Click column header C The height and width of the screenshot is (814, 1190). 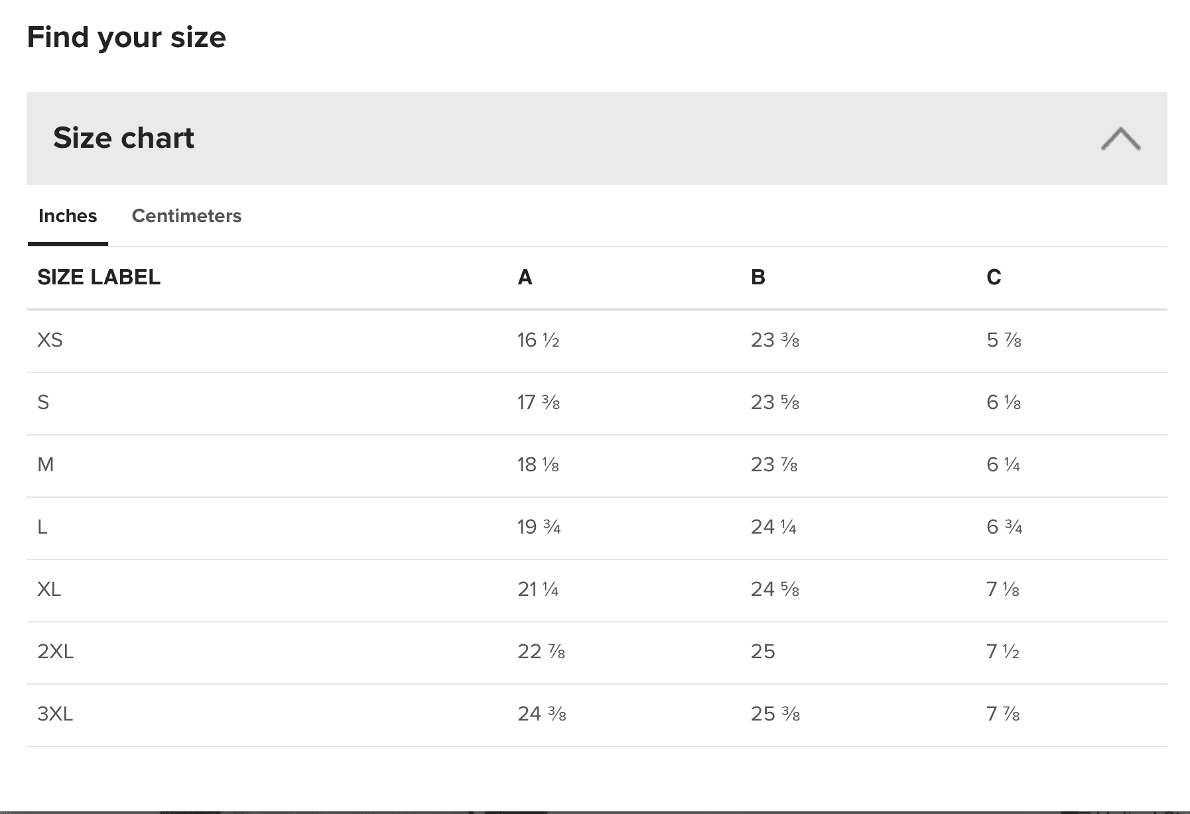[x=994, y=277]
